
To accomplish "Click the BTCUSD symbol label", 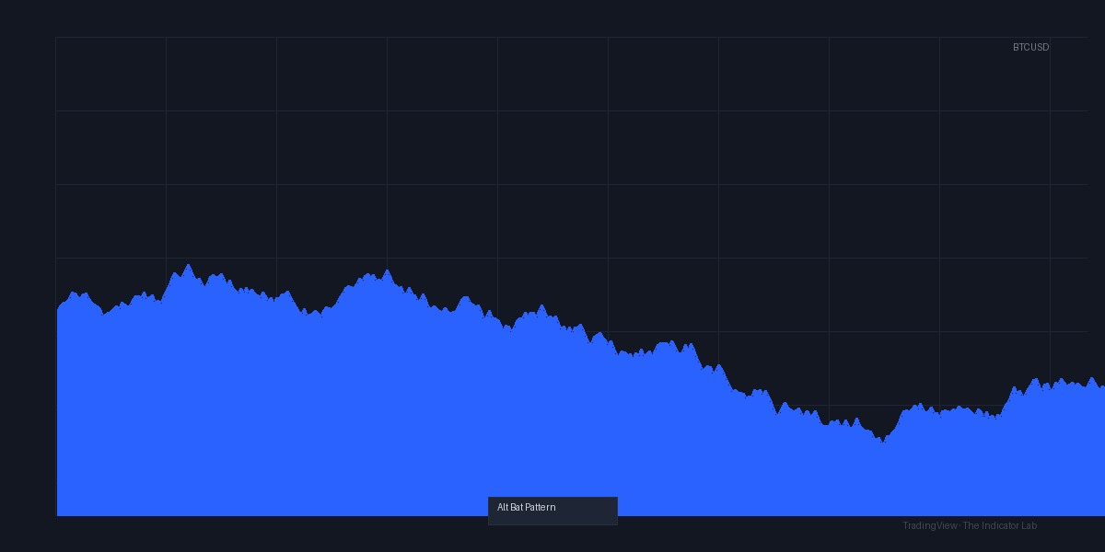I will coord(1030,47).
